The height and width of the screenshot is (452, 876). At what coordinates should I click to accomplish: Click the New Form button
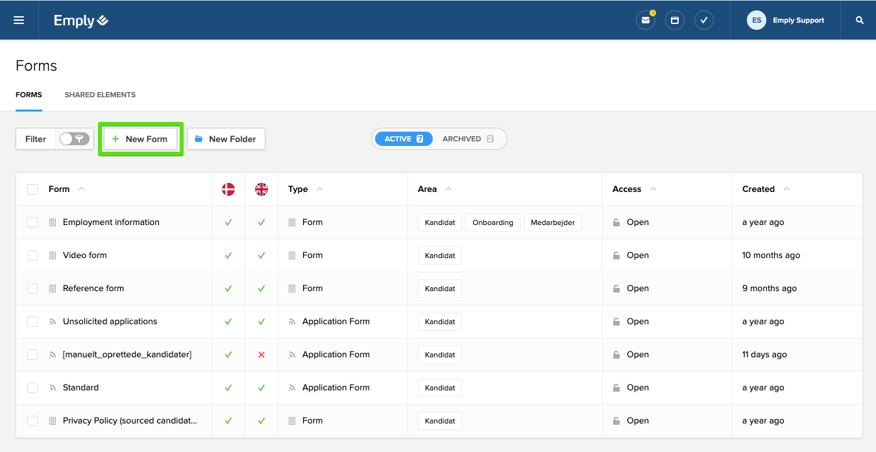[140, 139]
